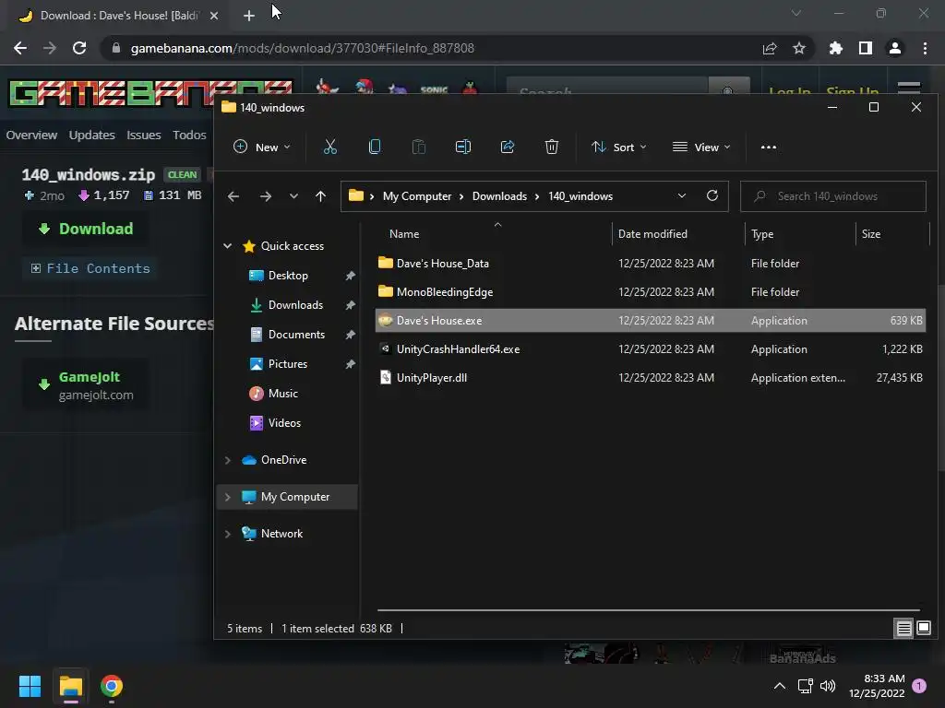This screenshot has width=945, height=708.
Task: Open the See more three-dots menu
Action: coord(769,147)
